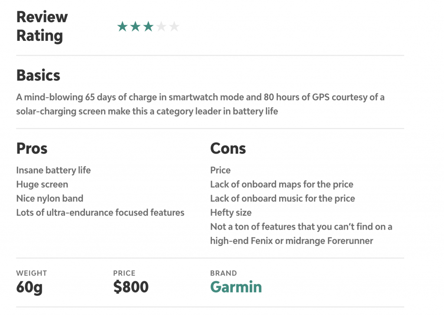Click the third green rating star
444x315 pixels.
pos(148,27)
